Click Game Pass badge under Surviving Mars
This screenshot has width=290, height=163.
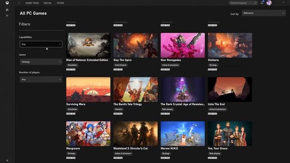click(71, 114)
